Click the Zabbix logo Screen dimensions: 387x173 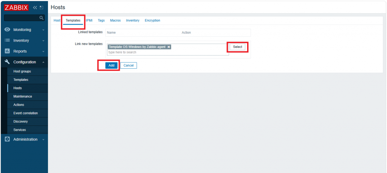click(x=16, y=8)
